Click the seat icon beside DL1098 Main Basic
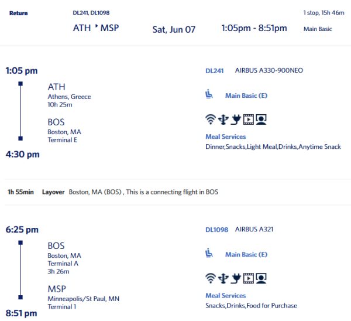This screenshot has width=351, height=321. [x=209, y=253]
